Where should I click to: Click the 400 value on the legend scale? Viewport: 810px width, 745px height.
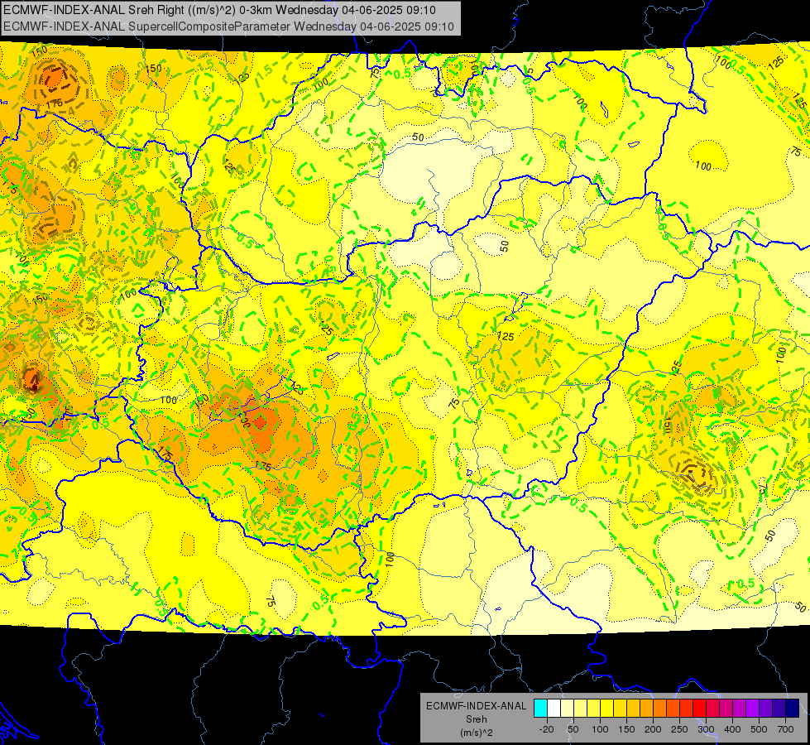point(732,729)
